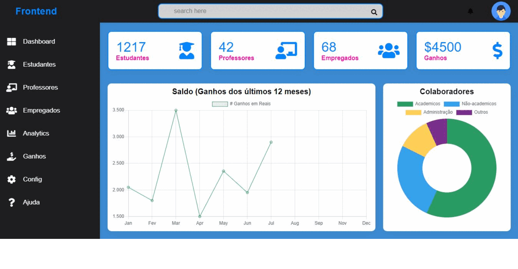This screenshot has width=518, height=269.
Task: Click the notification bell icon
Action: point(470,11)
